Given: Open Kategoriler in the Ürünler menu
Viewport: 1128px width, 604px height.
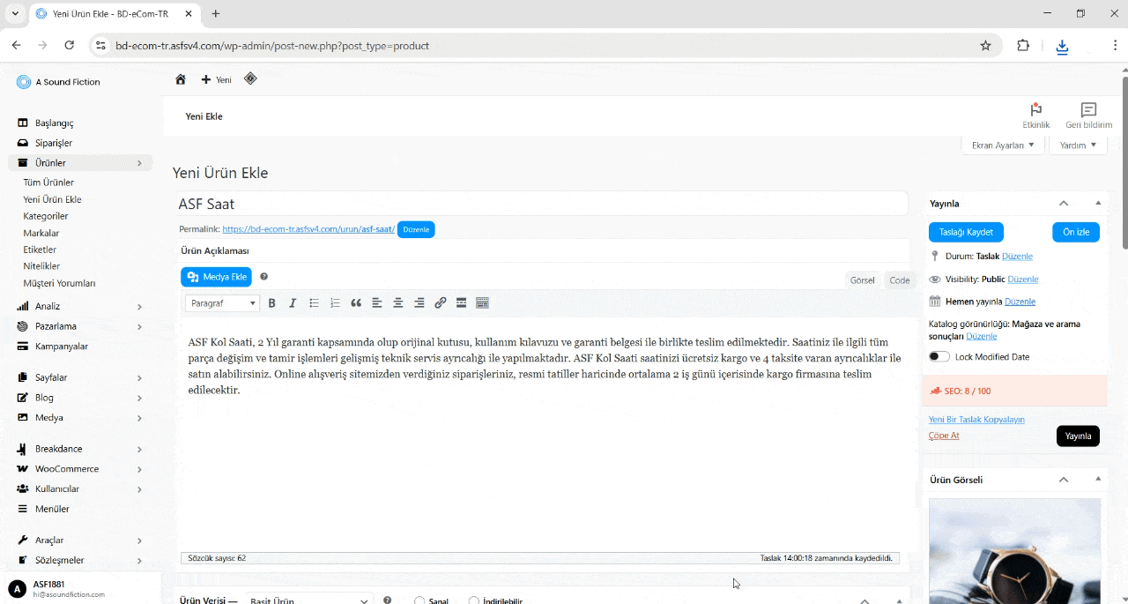Looking at the screenshot, I should pyautogui.click(x=46, y=216).
